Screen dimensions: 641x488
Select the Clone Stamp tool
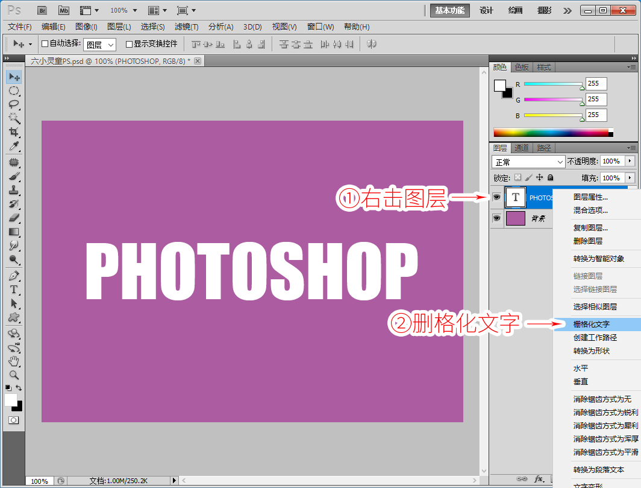pyautogui.click(x=14, y=190)
